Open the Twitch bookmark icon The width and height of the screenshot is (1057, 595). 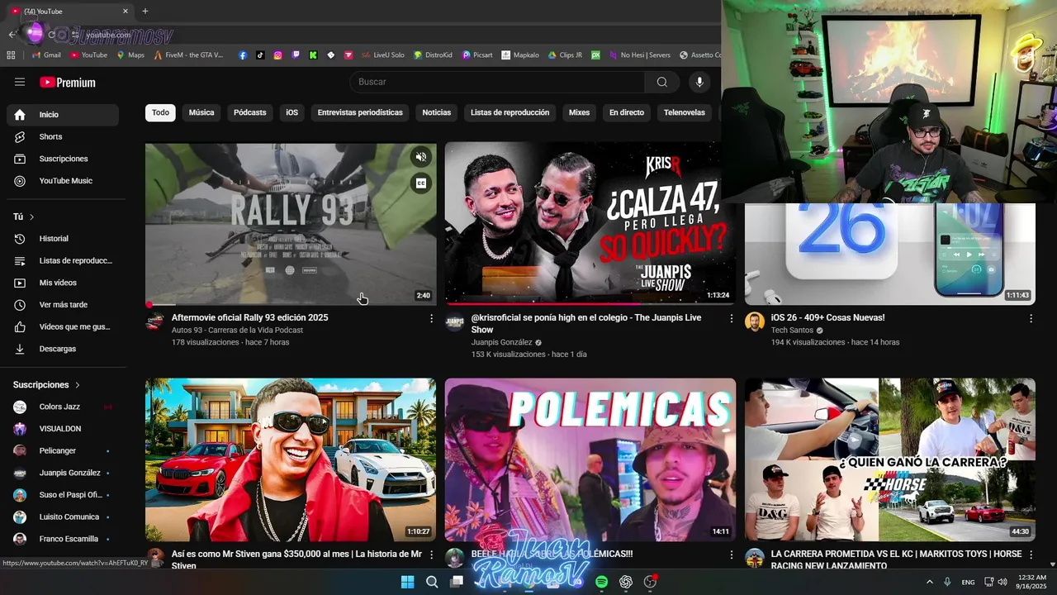(x=296, y=55)
